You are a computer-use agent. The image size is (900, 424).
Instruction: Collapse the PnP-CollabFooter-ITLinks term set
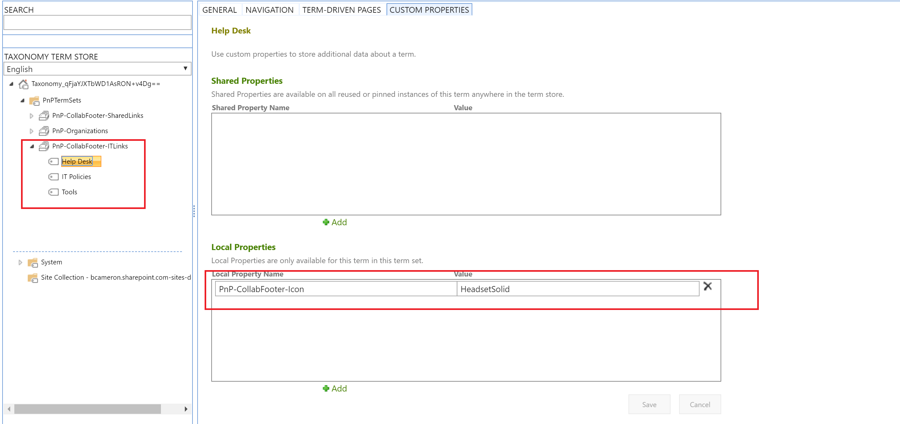point(32,147)
